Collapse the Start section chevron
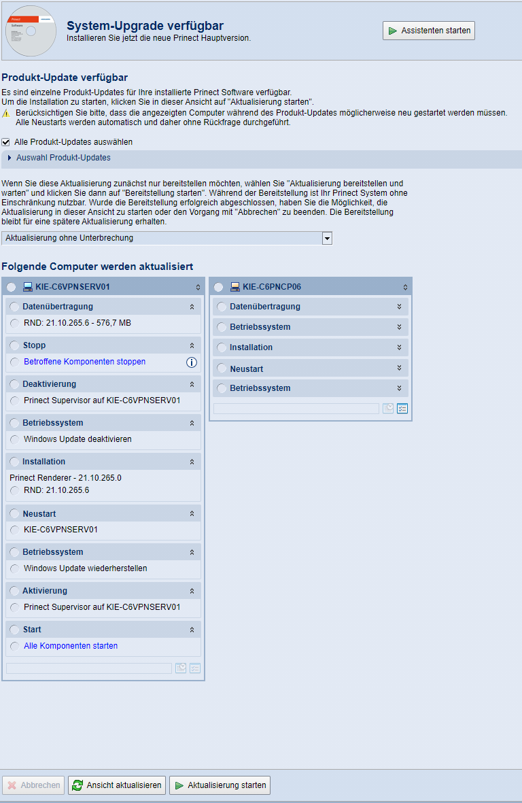This screenshot has height=803, width=522. pyautogui.click(x=192, y=630)
